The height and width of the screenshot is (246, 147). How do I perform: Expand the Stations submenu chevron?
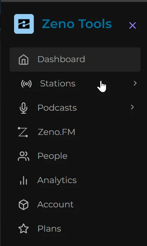(x=135, y=83)
